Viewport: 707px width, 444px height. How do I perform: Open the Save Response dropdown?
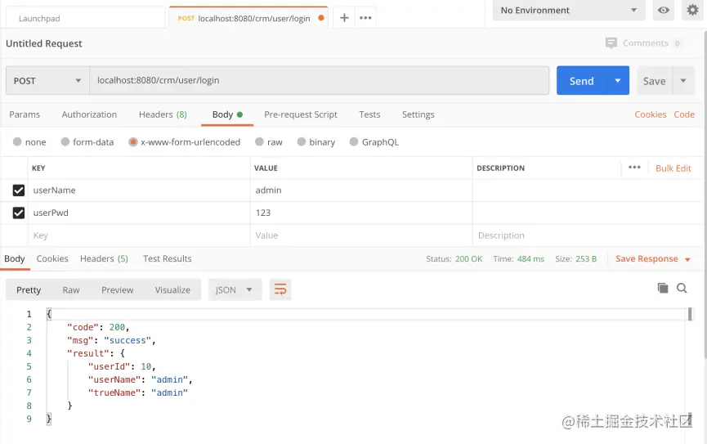[653, 258]
